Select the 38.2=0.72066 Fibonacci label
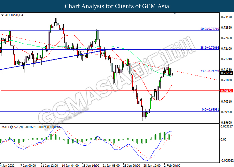 point(210,48)
